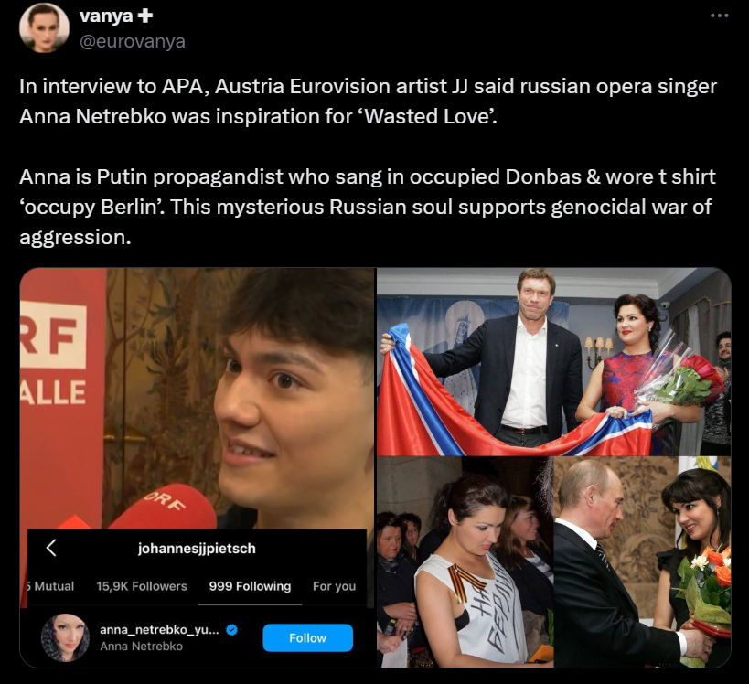This screenshot has height=684, width=749.
Task: Select the 999 Following tab
Action: tap(250, 586)
